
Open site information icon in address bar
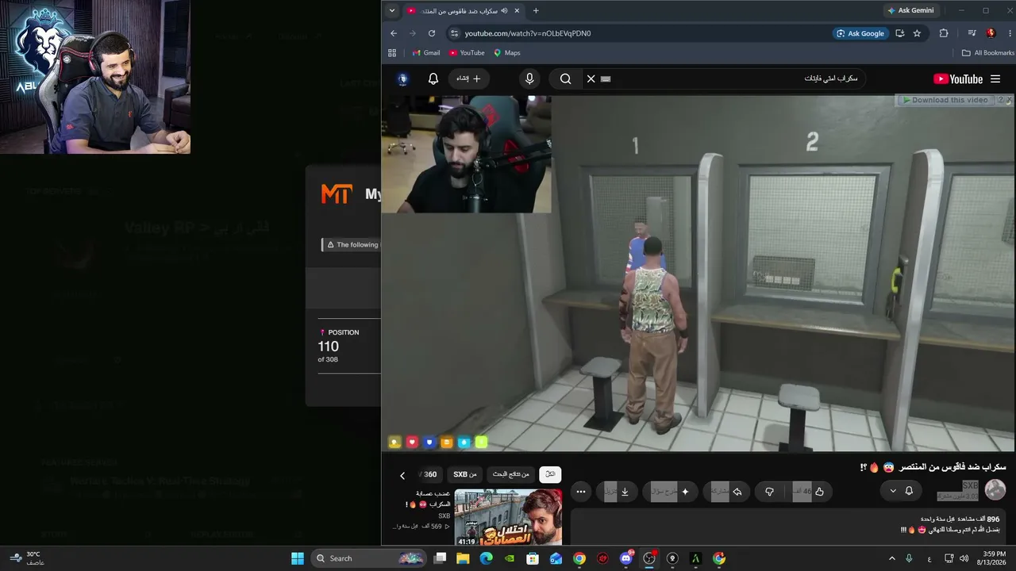click(454, 33)
